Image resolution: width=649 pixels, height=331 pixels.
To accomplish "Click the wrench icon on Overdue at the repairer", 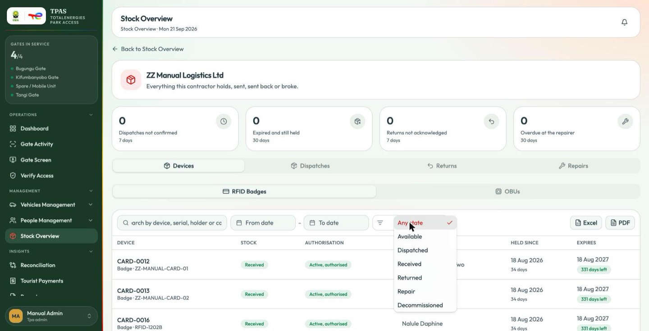I will (x=625, y=121).
